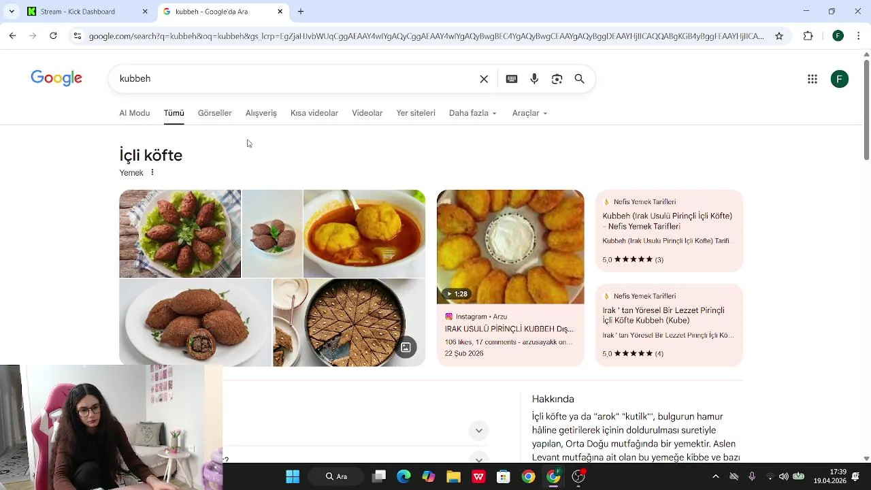View site information icon in address bar
871x490 pixels.
78,36
